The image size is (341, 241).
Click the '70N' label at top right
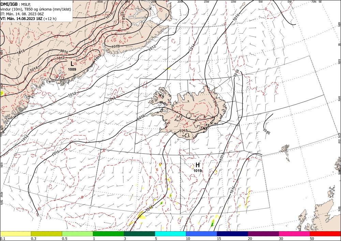[x=314, y=2]
